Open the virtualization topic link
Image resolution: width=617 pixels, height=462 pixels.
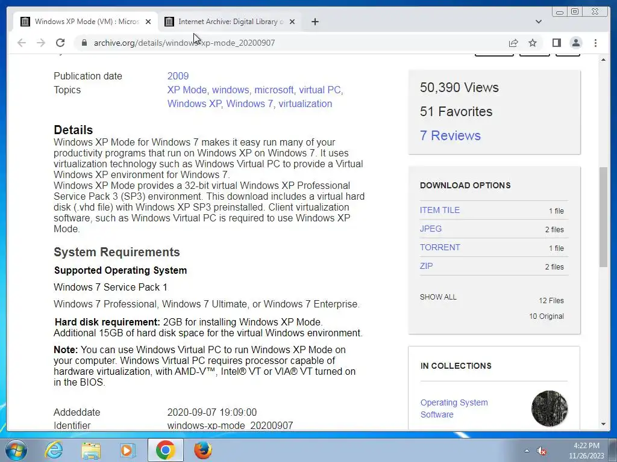pyautogui.click(x=305, y=103)
